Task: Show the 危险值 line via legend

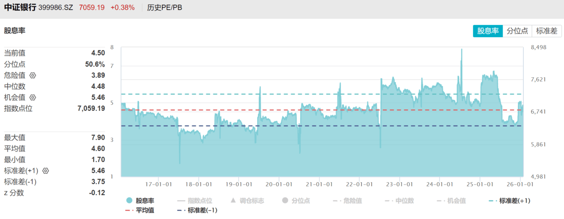Action: click(349, 201)
